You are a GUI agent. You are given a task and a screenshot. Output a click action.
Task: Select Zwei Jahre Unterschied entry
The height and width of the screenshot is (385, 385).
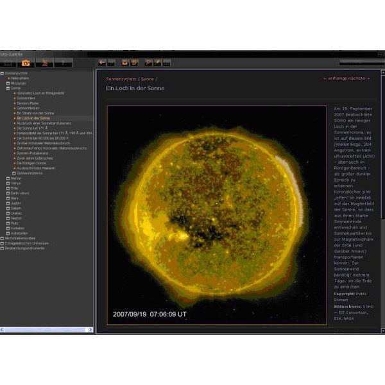[35, 158]
